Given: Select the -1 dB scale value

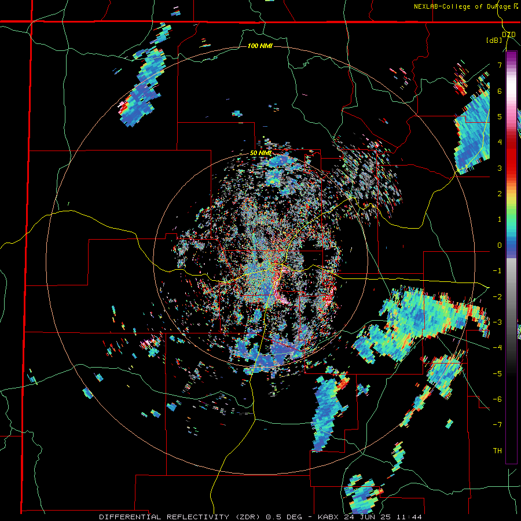Looking at the screenshot, I should 497,271.
